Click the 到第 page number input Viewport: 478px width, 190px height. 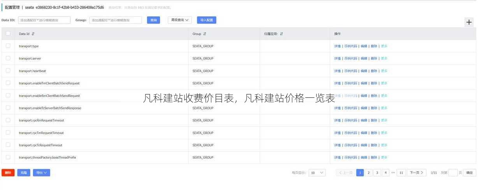(453, 173)
